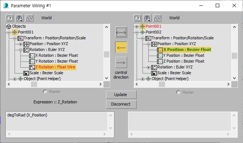
Task: Expand Rotation Euler XYZ in right tree
Action: (148, 67)
